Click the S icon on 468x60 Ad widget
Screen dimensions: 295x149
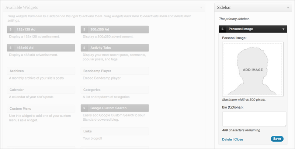pos(11,48)
